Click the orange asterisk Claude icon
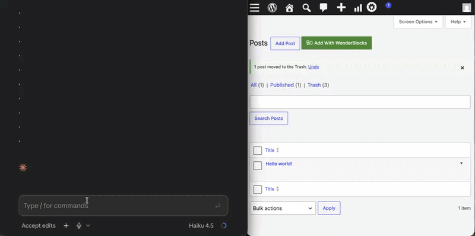The width and height of the screenshot is (475, 236). 23,168
